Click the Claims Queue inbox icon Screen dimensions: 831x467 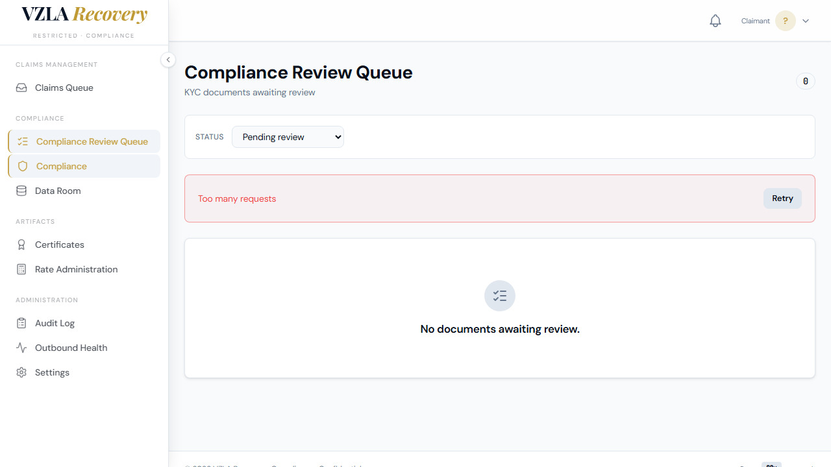pyautogui.click(x=21, y=88)
